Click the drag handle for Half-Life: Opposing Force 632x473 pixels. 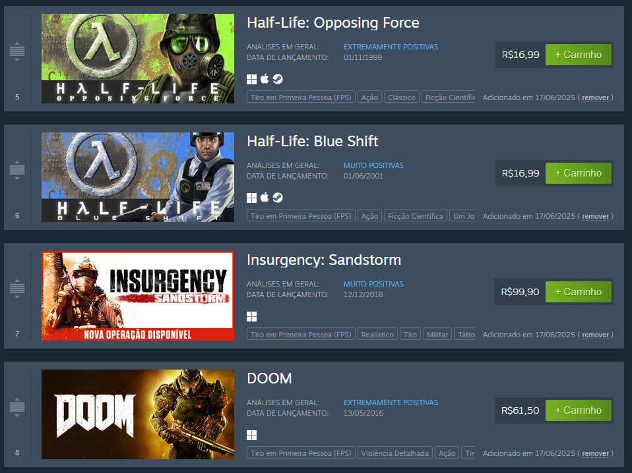coord(17,51)
